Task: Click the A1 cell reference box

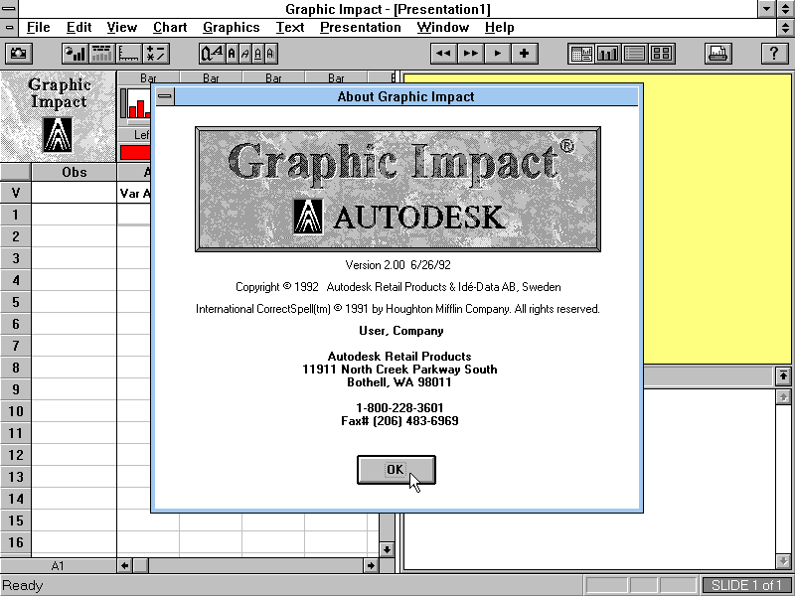Action: click(58, 565)
